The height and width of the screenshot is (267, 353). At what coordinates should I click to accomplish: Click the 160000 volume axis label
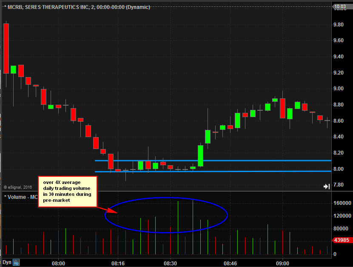(342, 203)
